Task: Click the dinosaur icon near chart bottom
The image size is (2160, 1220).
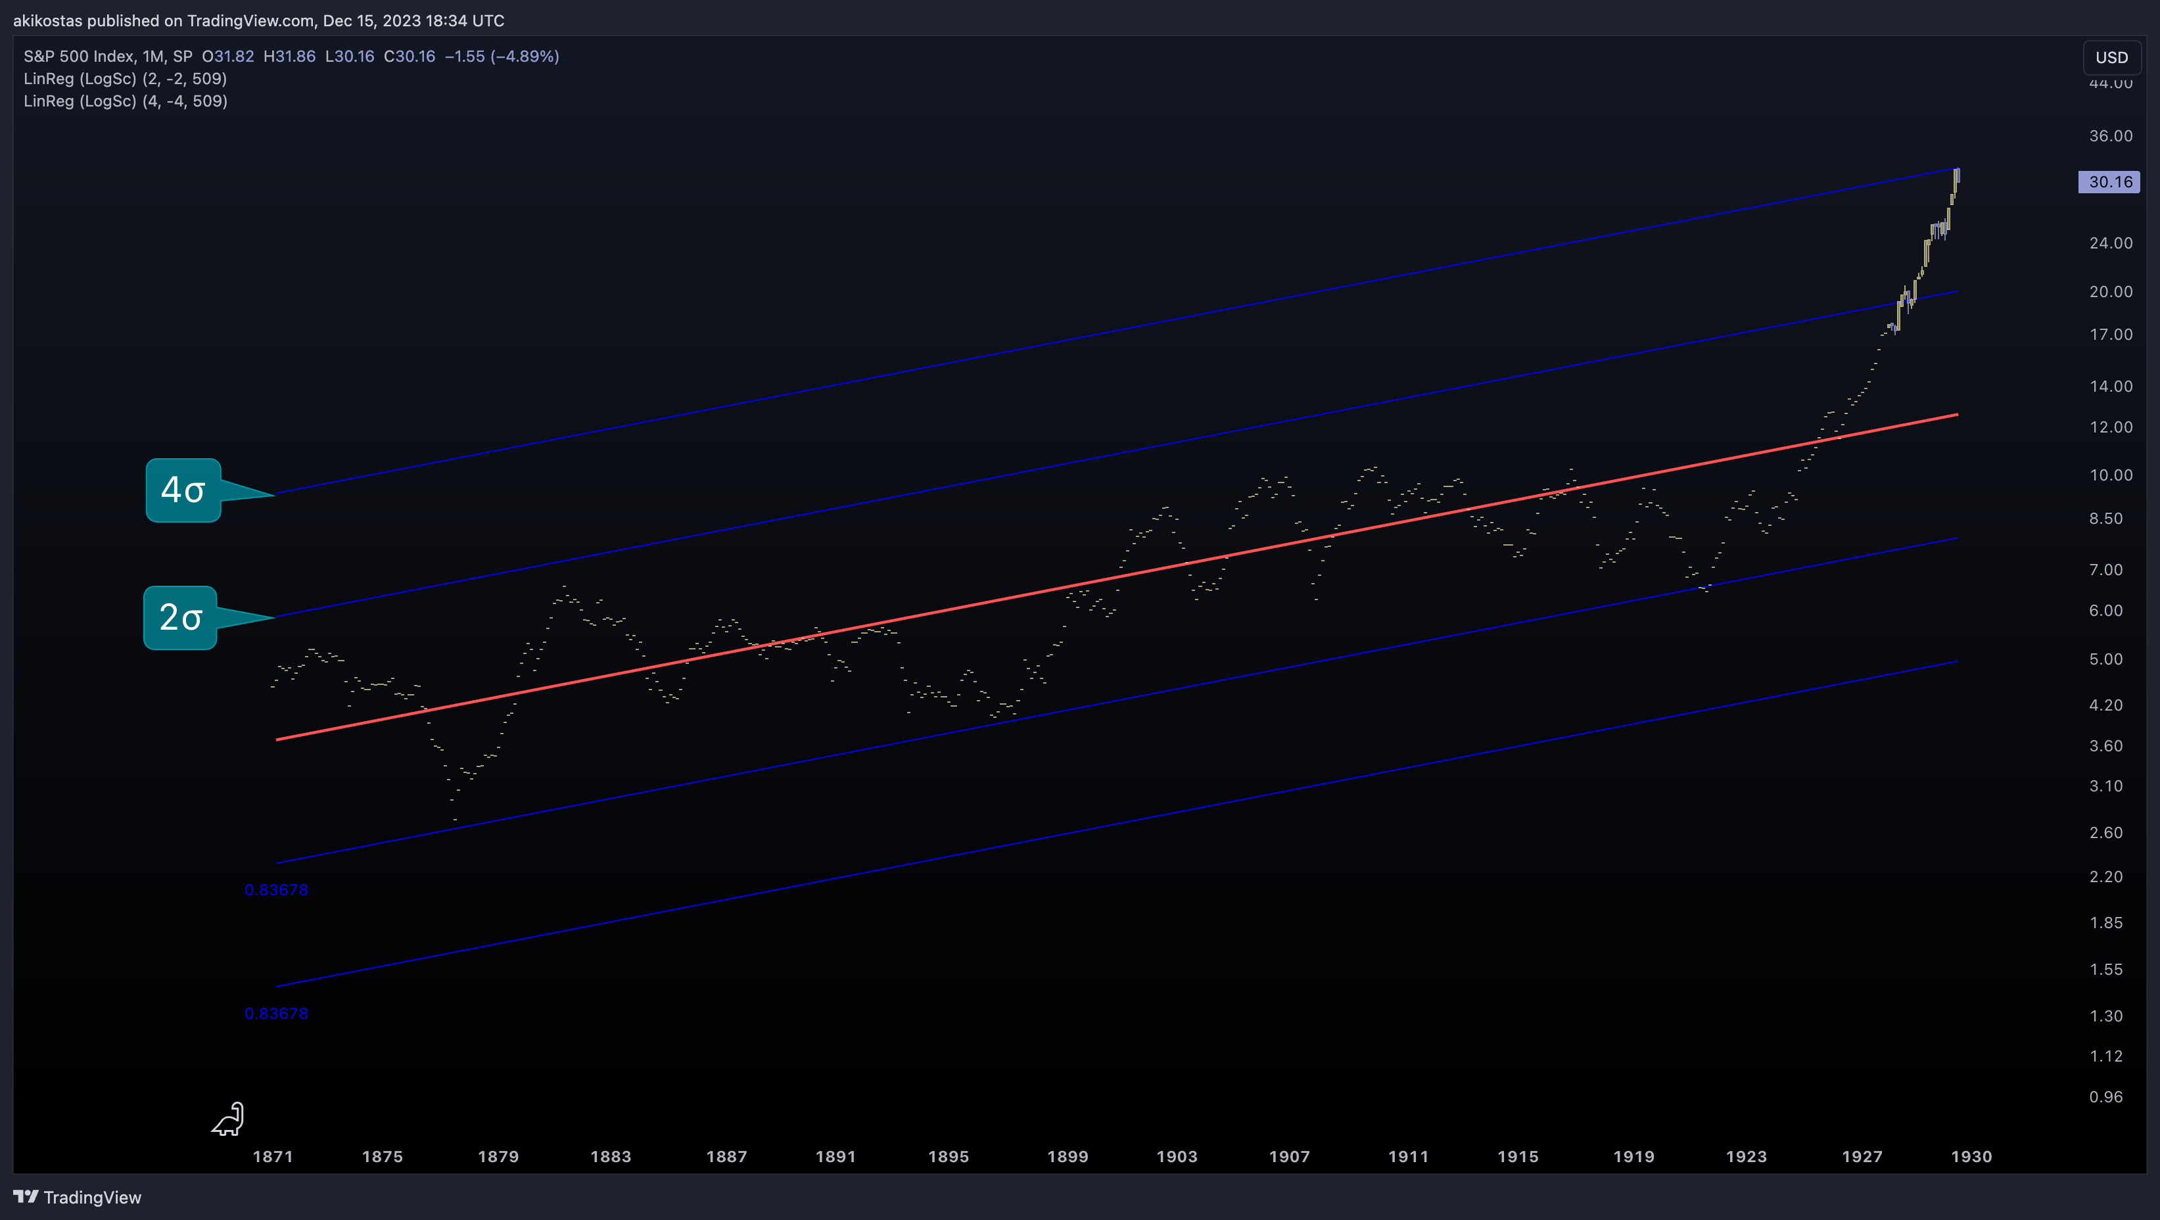Action: click(x=227, y=1119)
